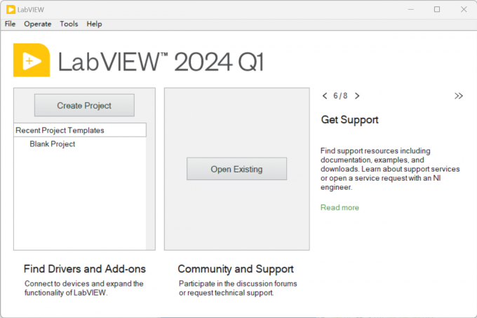Click the Open Existing button

tap(236, 169)
